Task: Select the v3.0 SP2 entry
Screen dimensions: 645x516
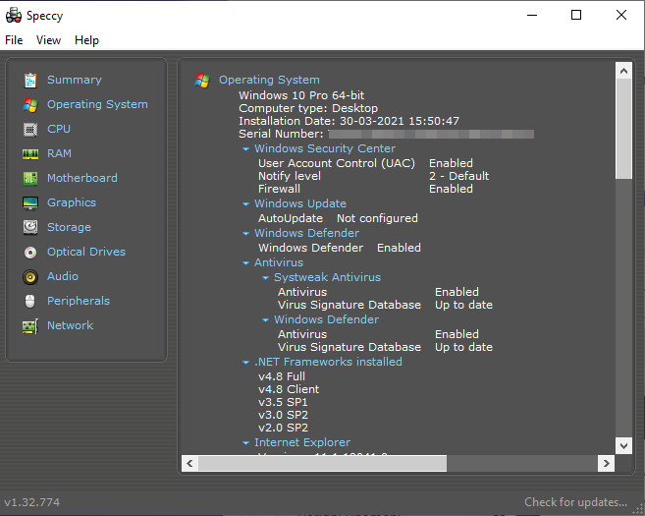Action: pos(283,415)
